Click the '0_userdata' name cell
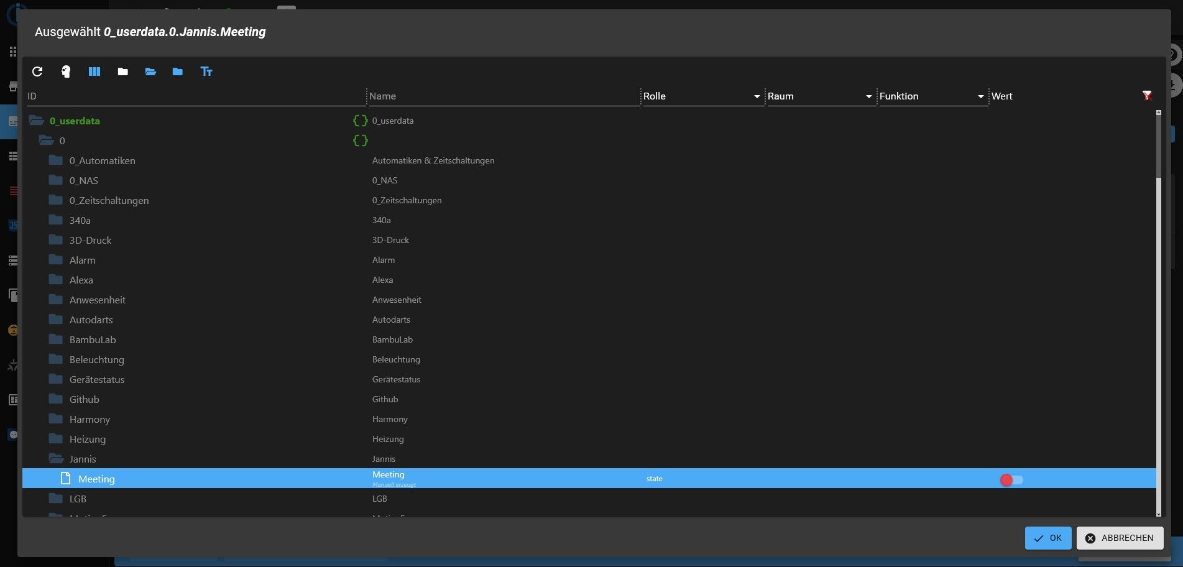1183x567 pixels. pos(393,121)
